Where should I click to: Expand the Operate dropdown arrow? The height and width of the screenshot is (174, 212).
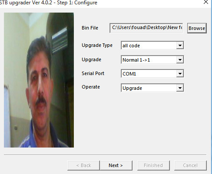tap(180, 88)
